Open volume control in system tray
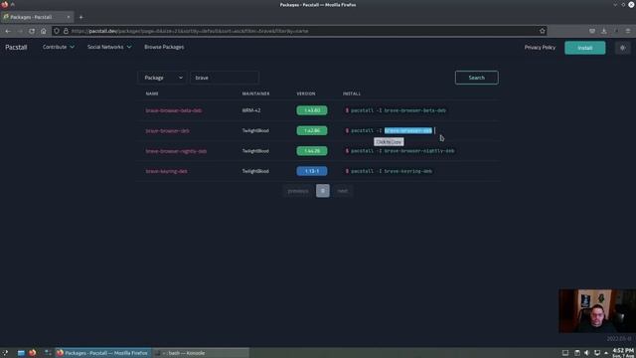The image size is (636, 358). [x=586, y=353]
